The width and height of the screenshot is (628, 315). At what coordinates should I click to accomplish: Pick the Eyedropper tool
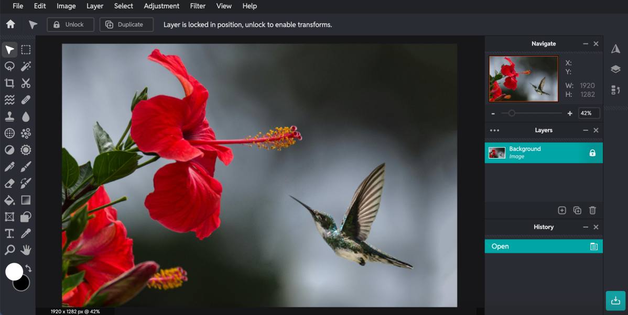(x=26, y=233)
